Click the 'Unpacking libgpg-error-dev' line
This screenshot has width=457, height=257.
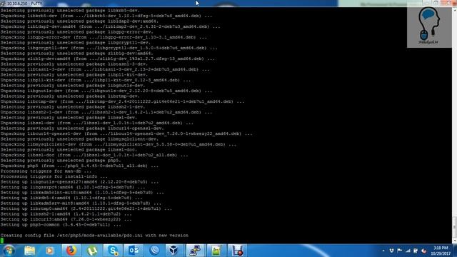click(104, 37)
